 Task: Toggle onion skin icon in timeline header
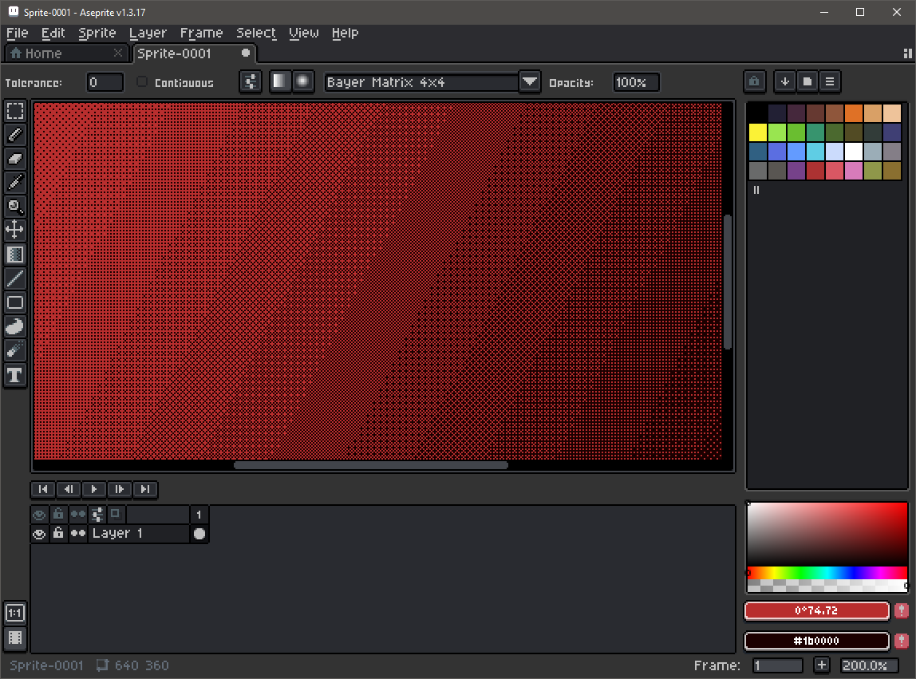pyautogui.click(x=97, y=514)
